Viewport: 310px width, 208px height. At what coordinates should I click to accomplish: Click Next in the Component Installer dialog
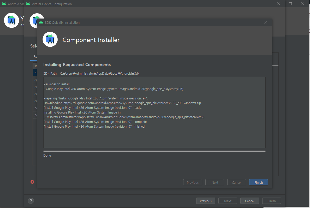(215, 182)
